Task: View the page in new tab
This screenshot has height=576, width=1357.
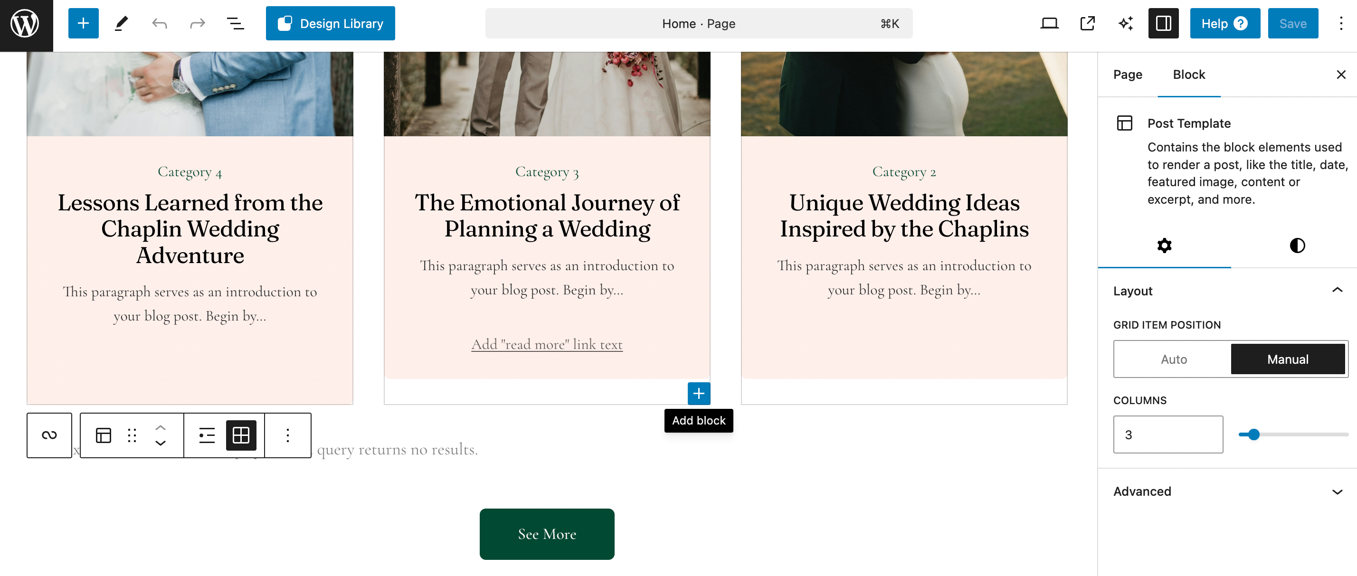Action: [1087, 23]
